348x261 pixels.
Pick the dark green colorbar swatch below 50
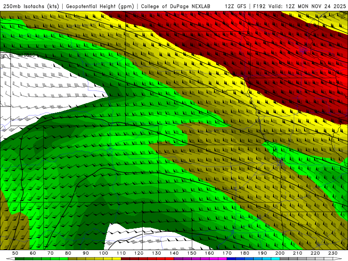click(x=20, y=259)
